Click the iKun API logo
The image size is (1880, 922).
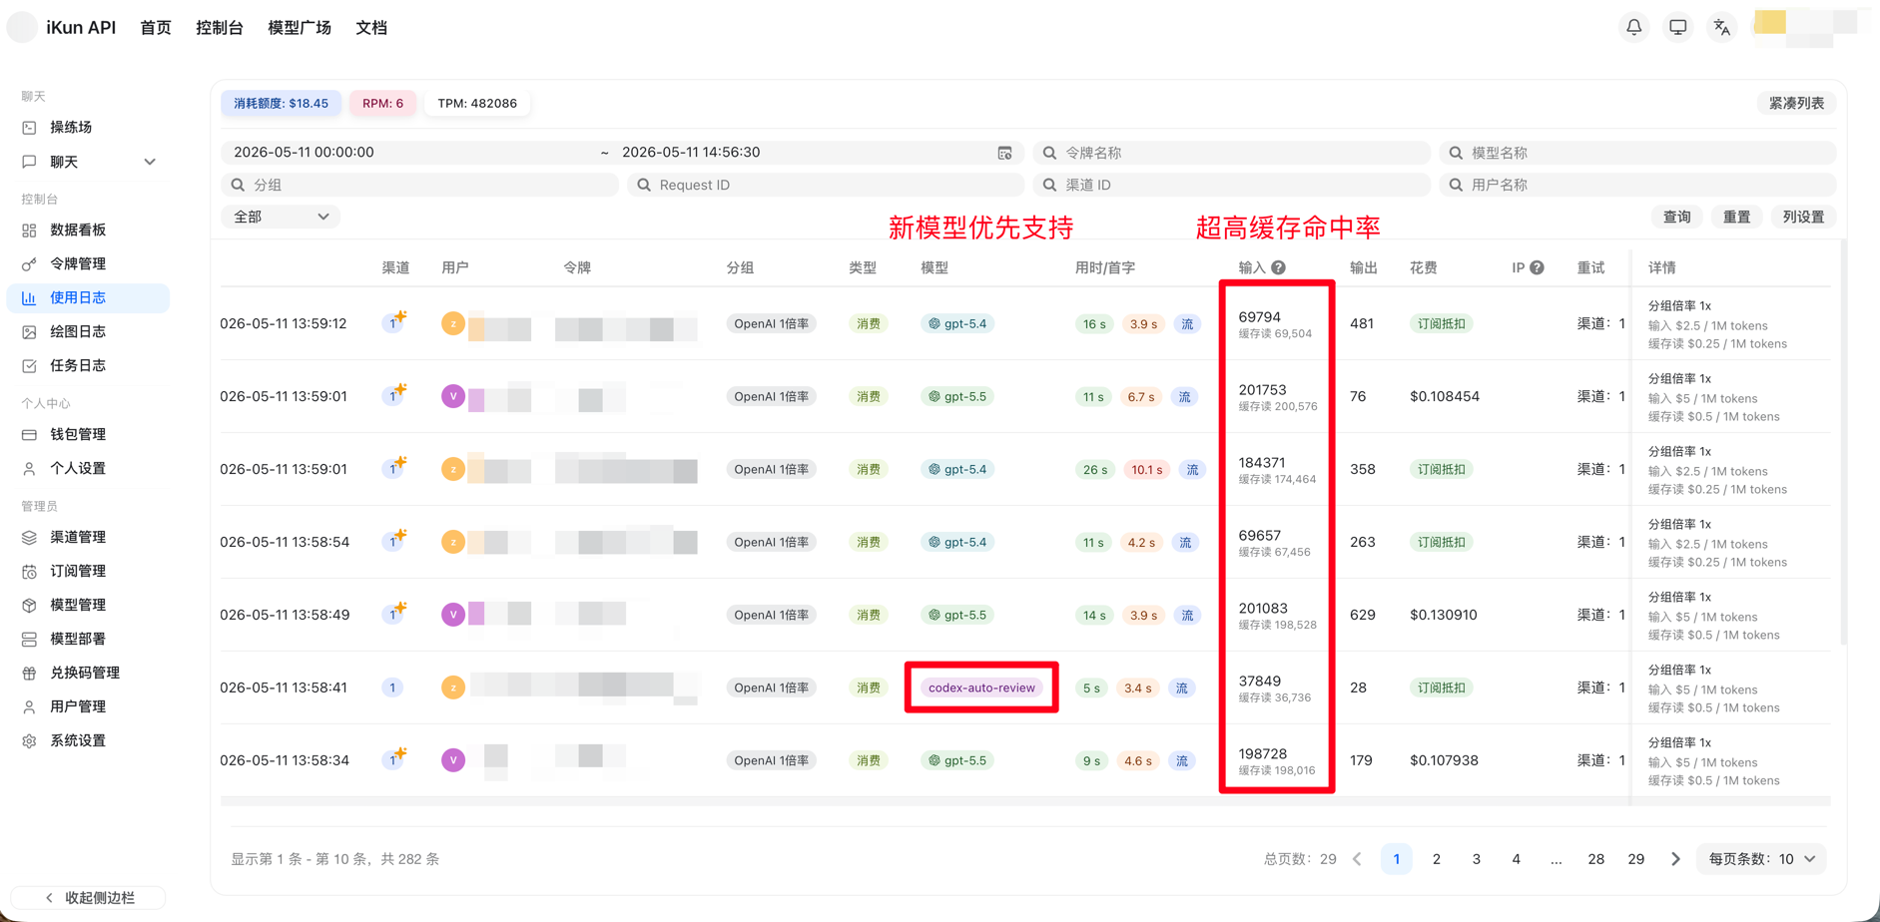[22, 27]
